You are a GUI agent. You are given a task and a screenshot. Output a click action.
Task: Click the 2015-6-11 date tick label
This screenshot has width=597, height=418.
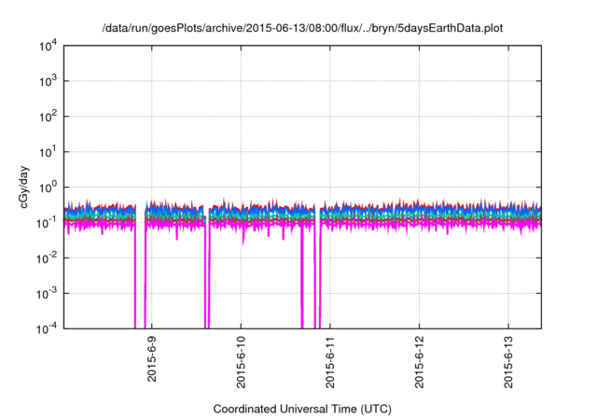coord(329,362)
